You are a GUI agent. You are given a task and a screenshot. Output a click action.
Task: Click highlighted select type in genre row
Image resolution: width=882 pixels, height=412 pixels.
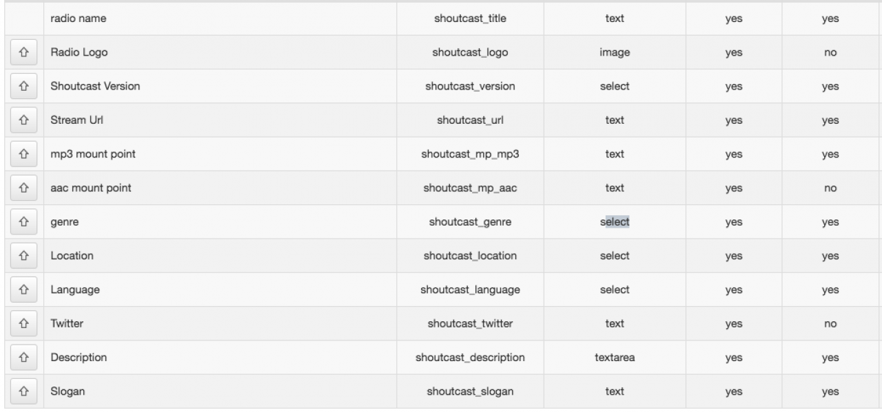pyautogui.click(x=614, y=221)
